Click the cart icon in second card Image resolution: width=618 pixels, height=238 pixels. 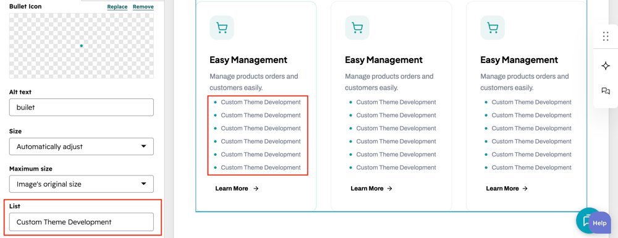[357, 28]
